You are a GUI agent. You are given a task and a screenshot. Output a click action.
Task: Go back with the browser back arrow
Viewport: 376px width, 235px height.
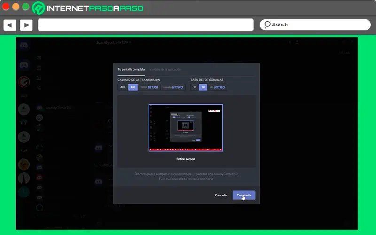[x=10, y=25]
